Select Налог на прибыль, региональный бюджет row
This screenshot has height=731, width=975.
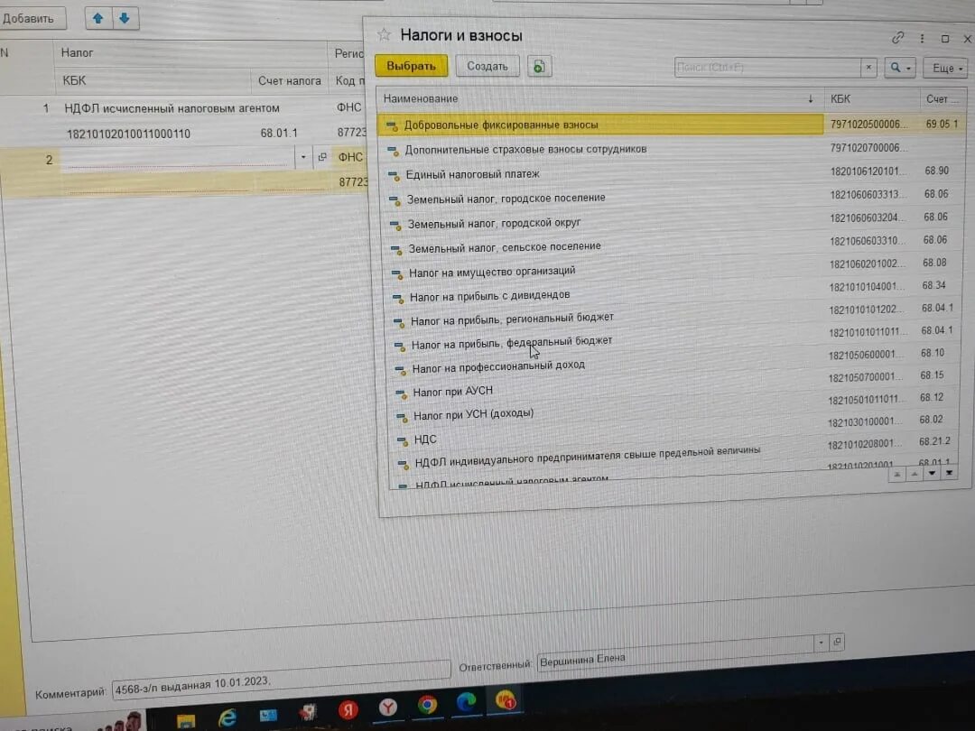coord(672,315)
